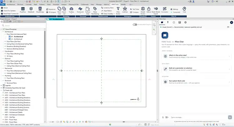Expand Floor Plans (Site Plan) node

click(5, 41)
